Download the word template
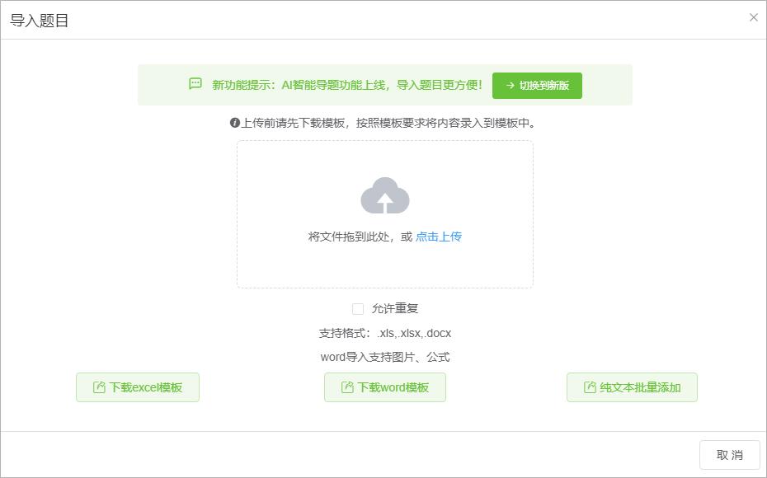Image resolution: width=767 pixels, height=478 pixels. (384, 387)
